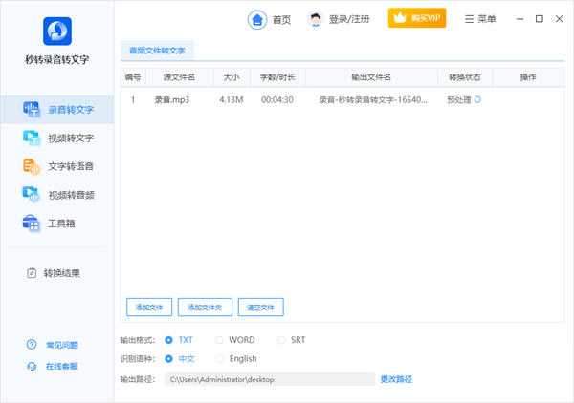The width and height of the screenshot is (574, 403).
Task: Click the user avatar icon
Action: 315,19
